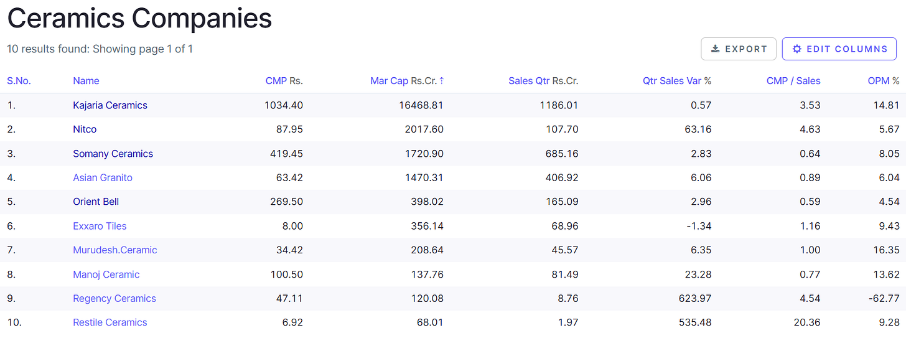Sort by CMP / Sales header
This screenshot has width=906, height=343.
point(793,81)
